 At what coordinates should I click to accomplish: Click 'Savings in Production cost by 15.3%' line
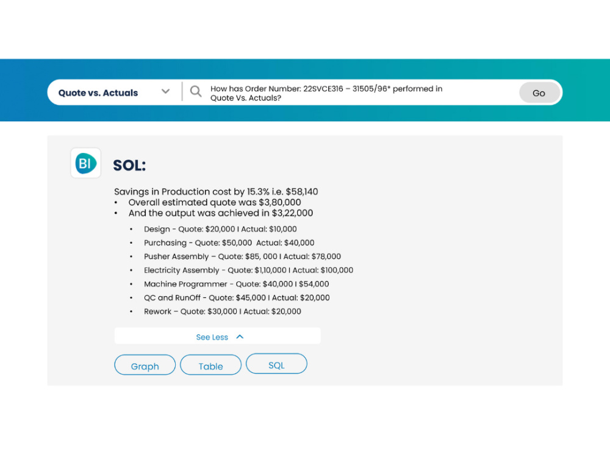pos(216,191)
